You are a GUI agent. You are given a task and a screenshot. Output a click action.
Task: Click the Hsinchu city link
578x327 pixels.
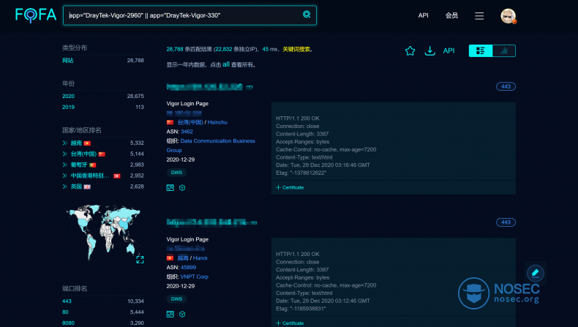pos(217,122)
